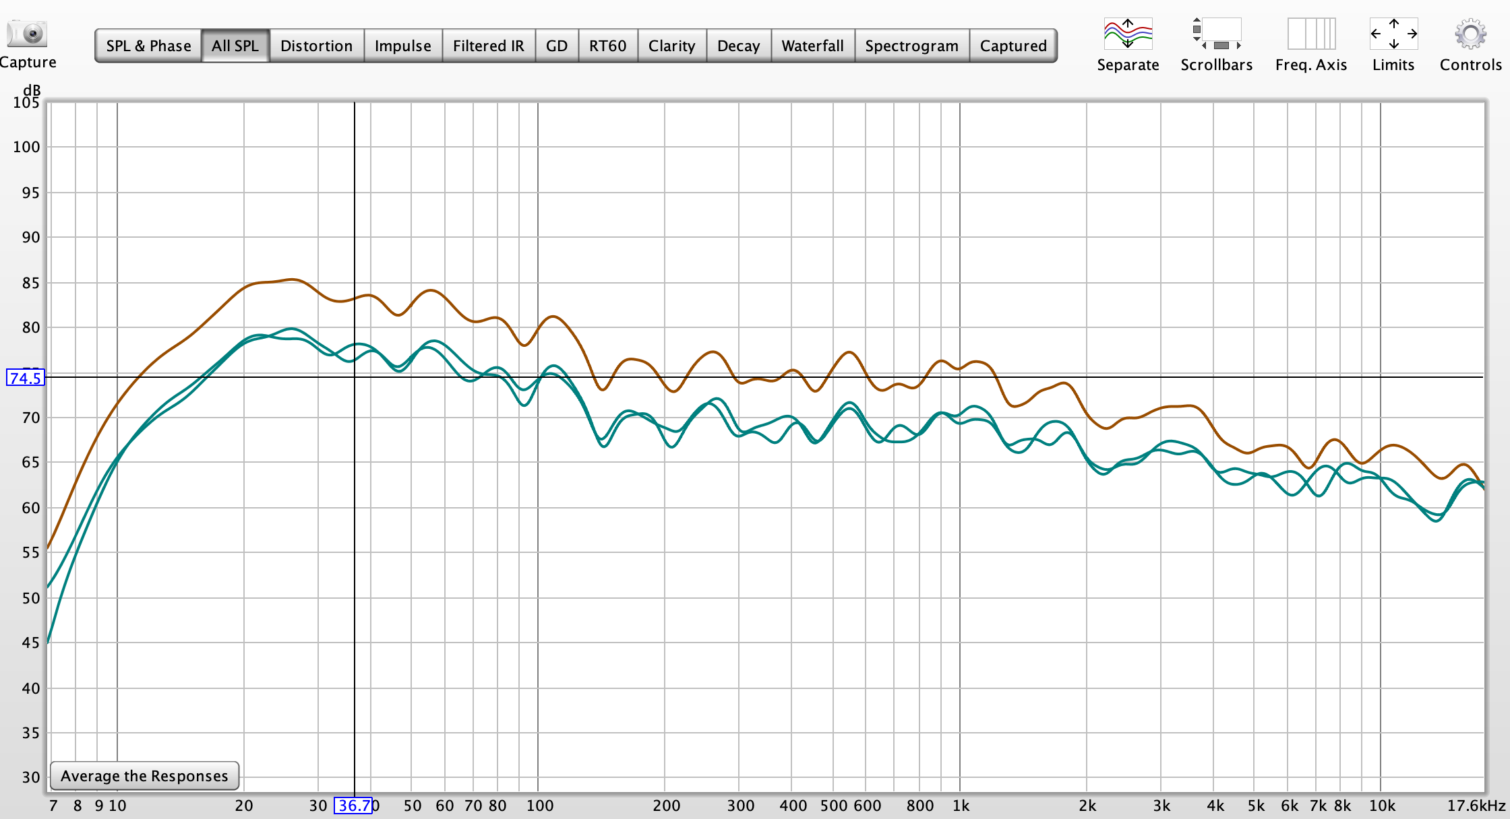This screenshot has width=1510, height=819.
Task: Switch to the Impulse tab
Action: pyautogui.click(x=402, y=46)
